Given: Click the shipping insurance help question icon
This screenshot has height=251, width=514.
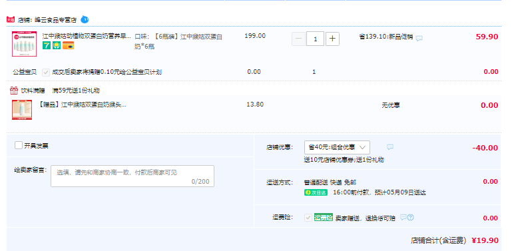Looking at the screenshot, I should 410,217.
